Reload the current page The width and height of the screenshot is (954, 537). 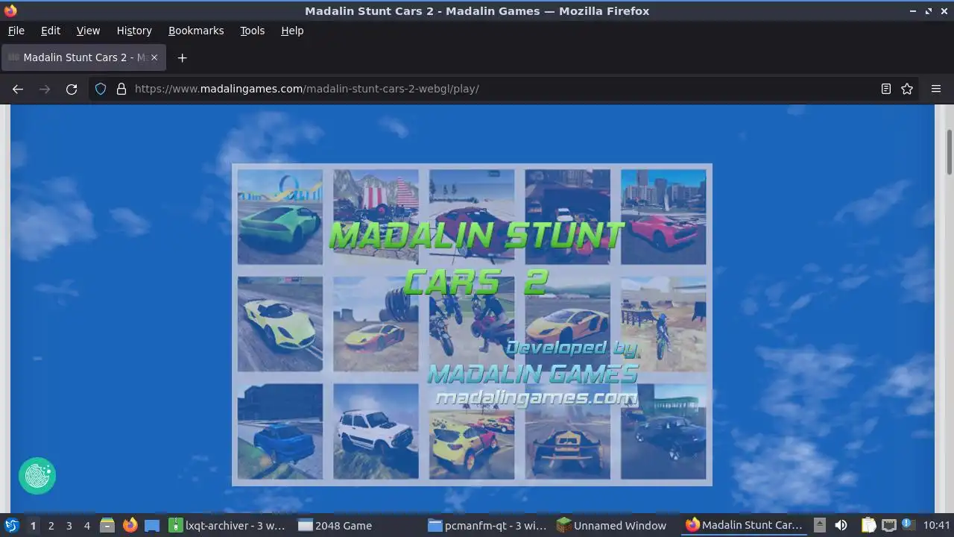pos(72,89)
